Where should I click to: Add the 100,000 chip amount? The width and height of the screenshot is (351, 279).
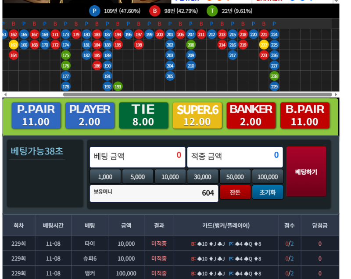click(267, 177)
